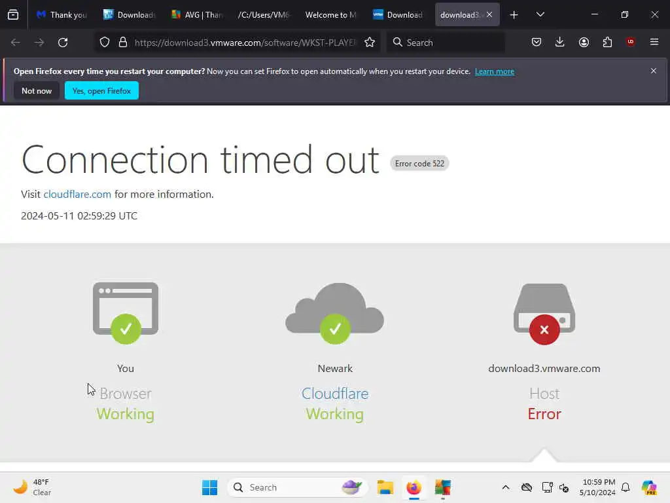View site security via padlock icon
Viewport: 670px width, 503px height.
tap(123, 43)
